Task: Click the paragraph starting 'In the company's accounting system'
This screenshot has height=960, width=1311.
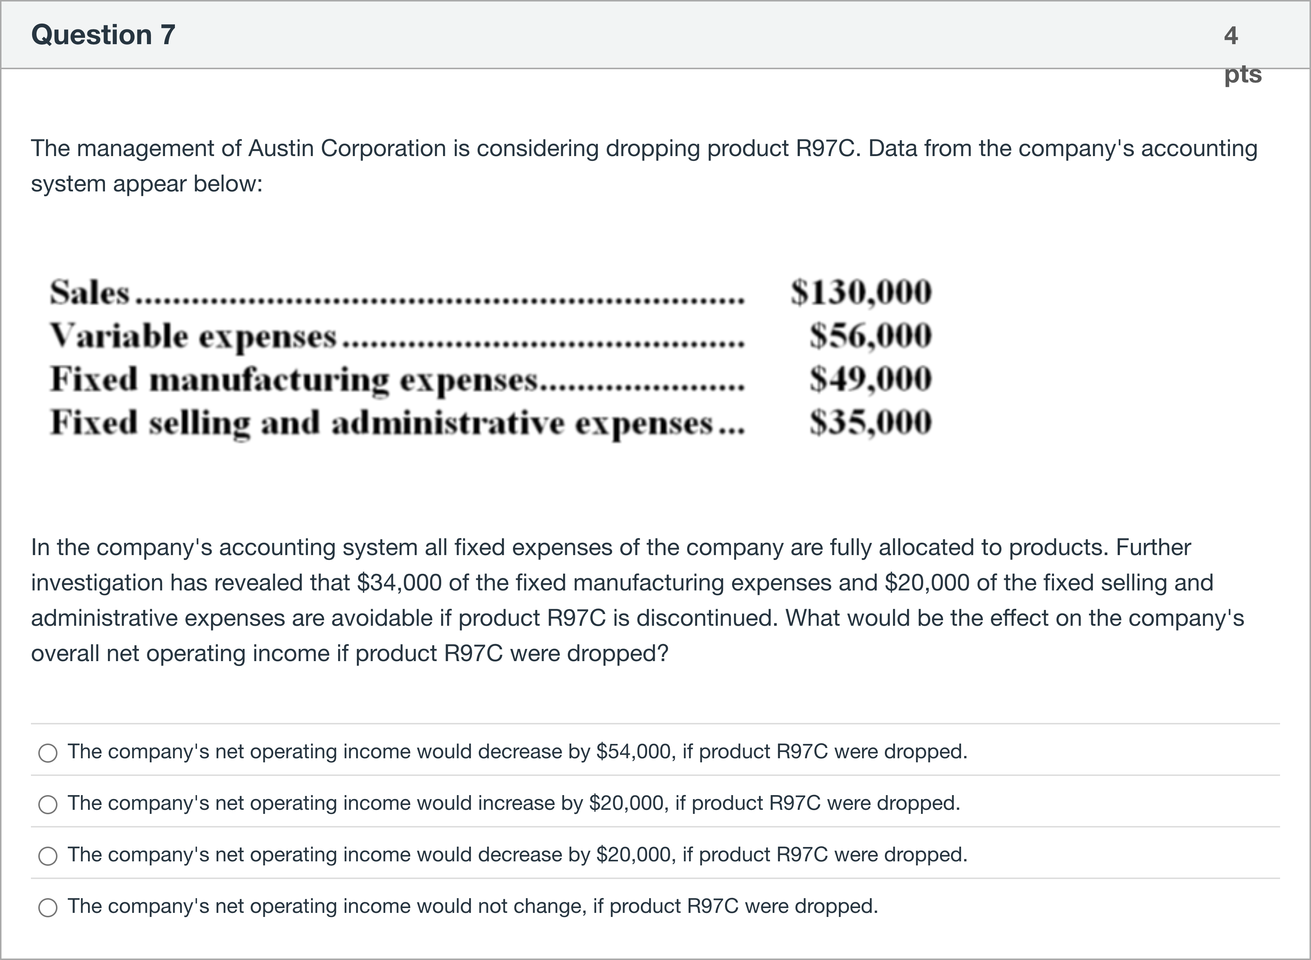Action: [638, 600]
